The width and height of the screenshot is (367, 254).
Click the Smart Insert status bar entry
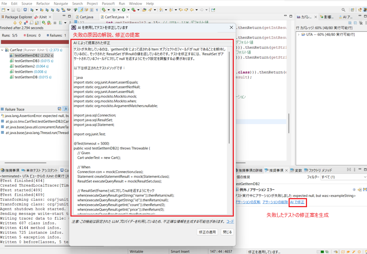click(x=180, y=252)
